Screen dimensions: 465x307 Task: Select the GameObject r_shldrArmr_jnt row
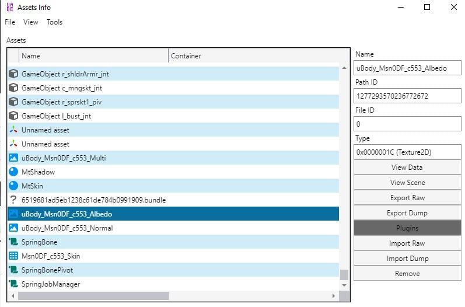[x=173, y=74]
